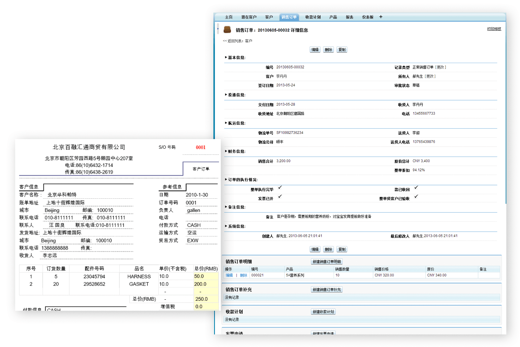This screenshot has width=520, height=347.
Task: Open the 打印预览 link
Action: 494,29
